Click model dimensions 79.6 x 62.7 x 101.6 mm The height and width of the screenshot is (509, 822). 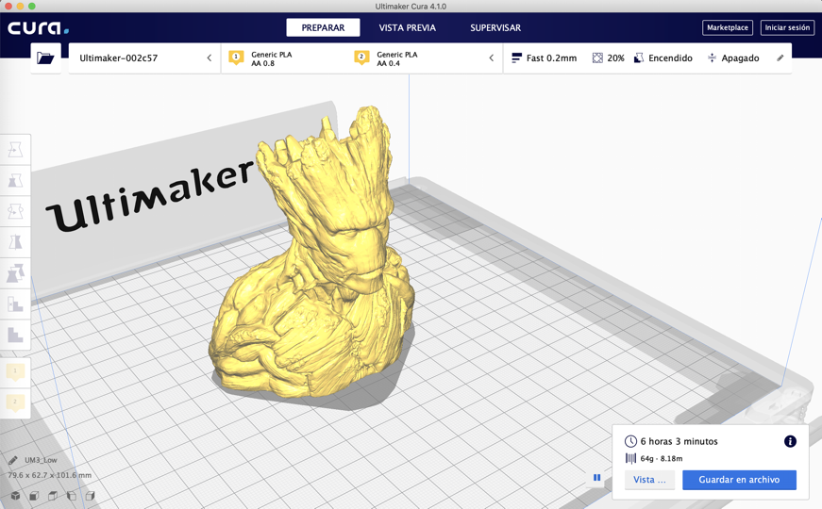click(x=49, y=475)
